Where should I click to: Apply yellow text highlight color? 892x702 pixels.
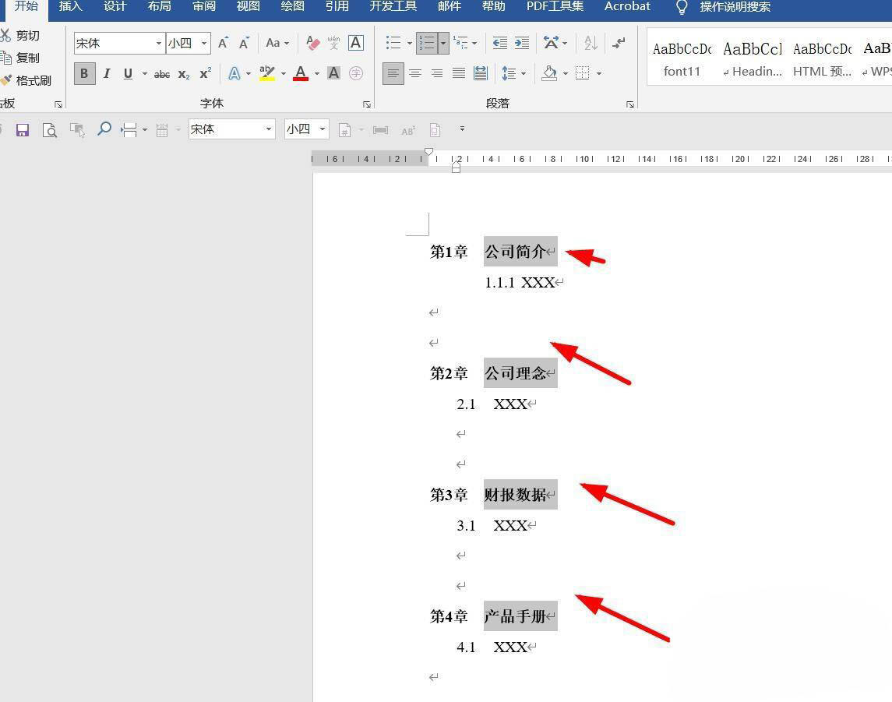(266, 73)
